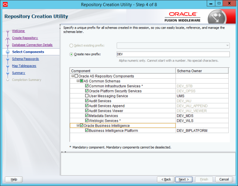
Task: Uncheck Business Intelligence Platform checkbox
Action: point(87,130)
